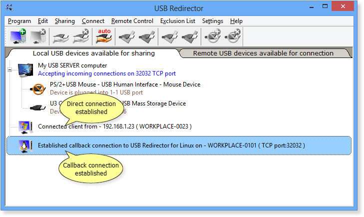Open the Connect menu

coord(93,21)
